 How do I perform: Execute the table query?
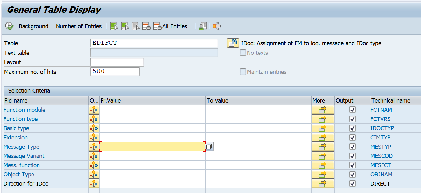(9, 26)
